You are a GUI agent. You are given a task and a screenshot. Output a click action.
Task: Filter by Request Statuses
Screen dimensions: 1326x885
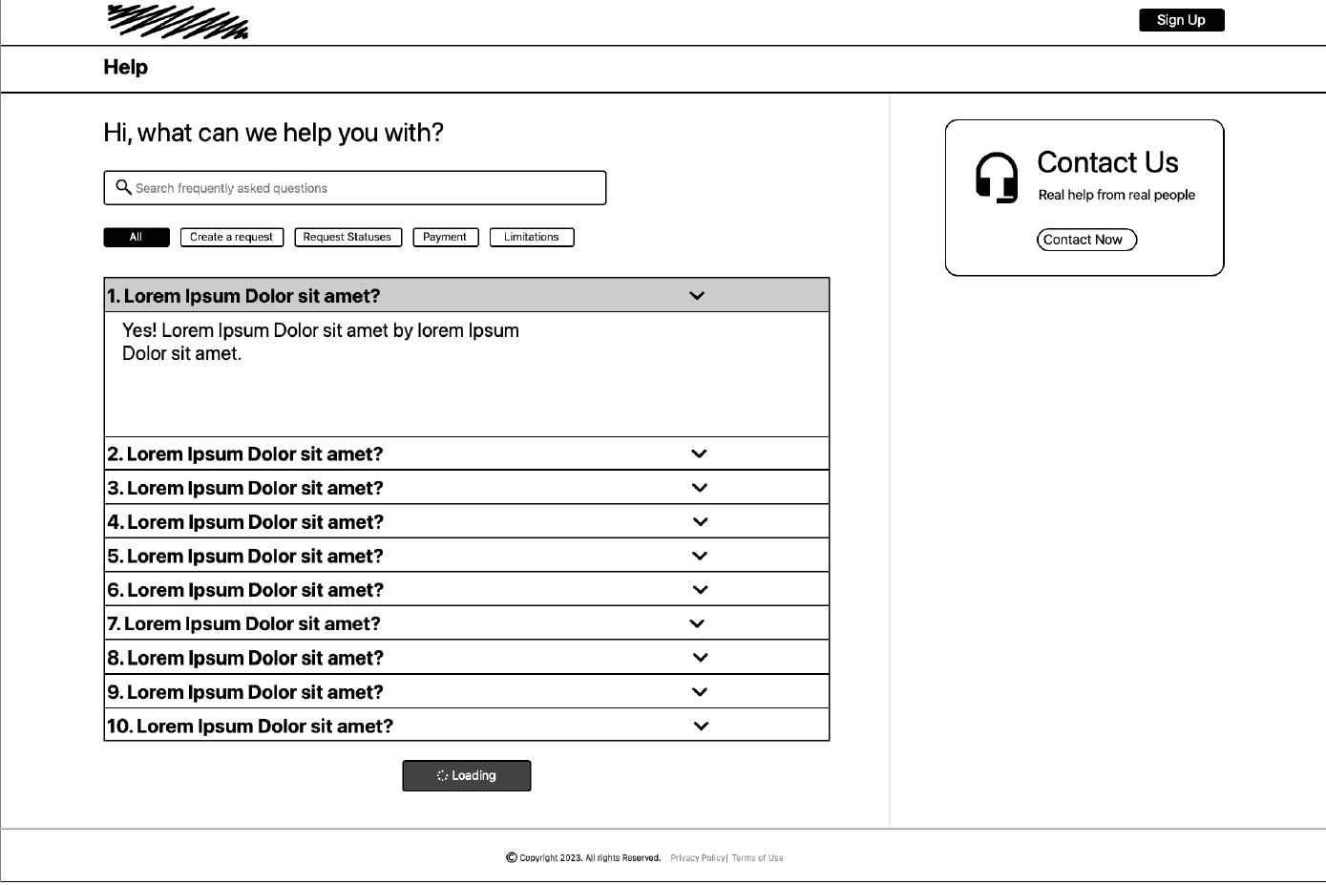(x=347, y=237)
